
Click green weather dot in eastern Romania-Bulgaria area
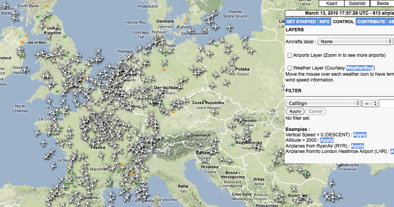pyautogui.click(x=306, y=174)
